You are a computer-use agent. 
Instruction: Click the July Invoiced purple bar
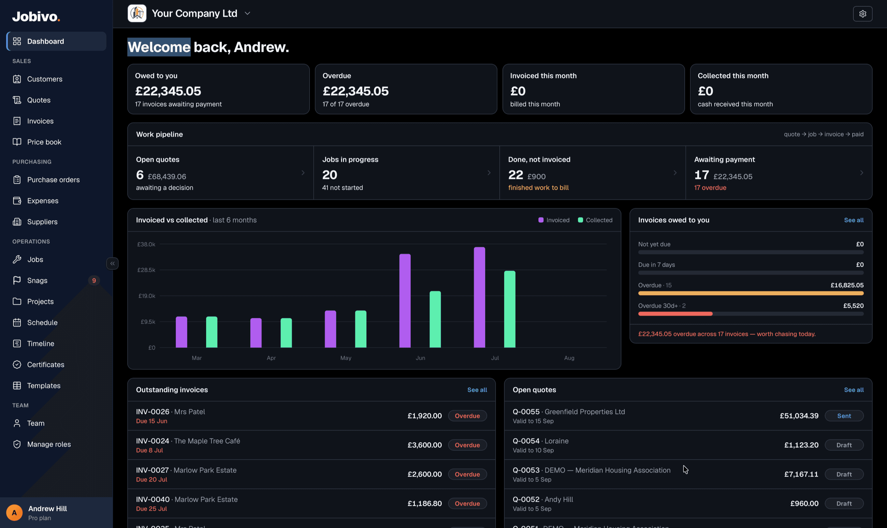pos(479,297)
